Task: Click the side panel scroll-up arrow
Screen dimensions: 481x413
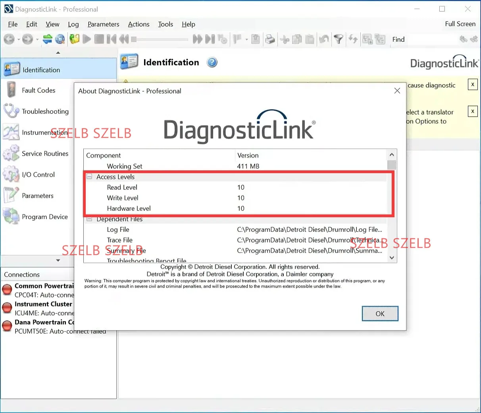Action: [x=58, y=52]
